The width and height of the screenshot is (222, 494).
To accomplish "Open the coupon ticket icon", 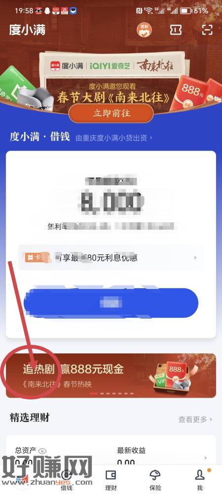I will coord(176,30).
